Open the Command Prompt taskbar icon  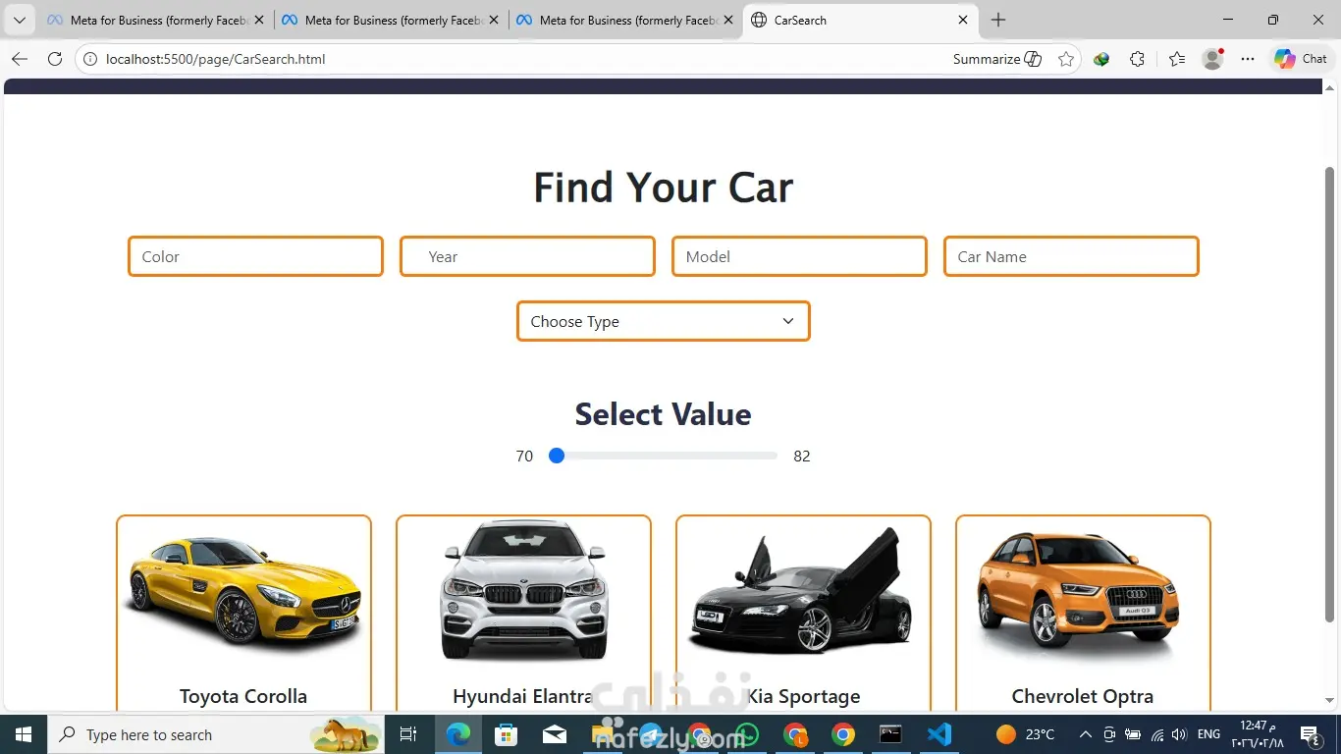pos(890,734)
